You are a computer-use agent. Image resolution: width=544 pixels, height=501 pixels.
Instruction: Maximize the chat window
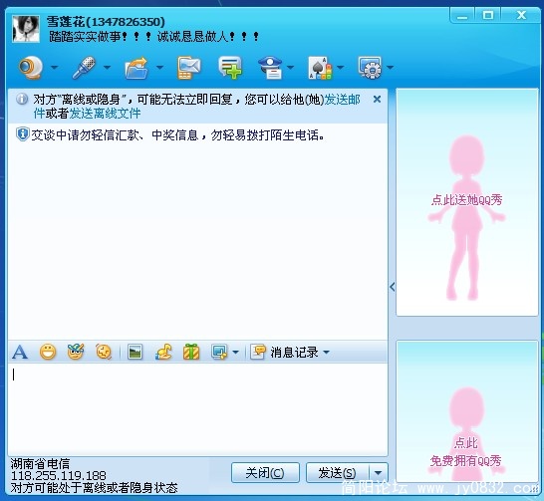pyautogui.click(x=488, y=15)
